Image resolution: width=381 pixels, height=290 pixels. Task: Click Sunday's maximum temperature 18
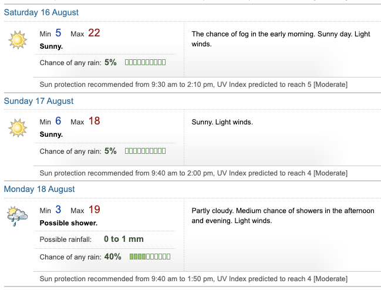pyautogui.click(x=94, y=121)
